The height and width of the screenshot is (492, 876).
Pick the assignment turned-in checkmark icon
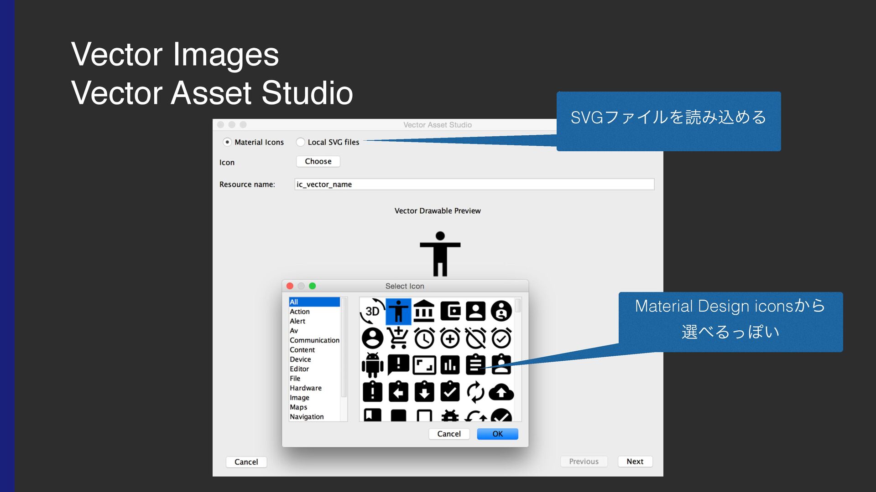(x=450, y=391)
